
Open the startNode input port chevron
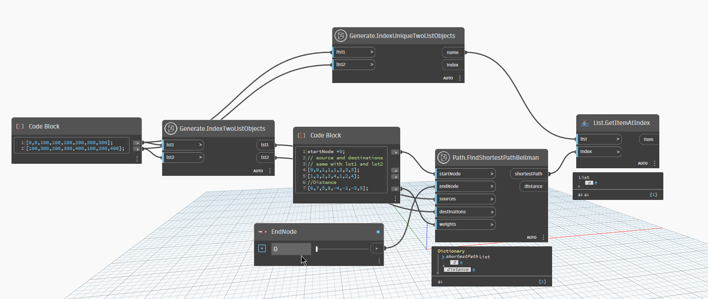pos(491,174)
